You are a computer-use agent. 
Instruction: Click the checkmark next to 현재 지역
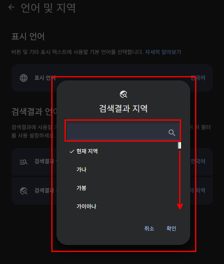pyautogui.click(x=72, y=151)
